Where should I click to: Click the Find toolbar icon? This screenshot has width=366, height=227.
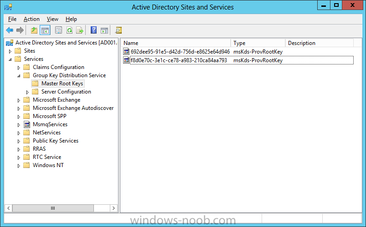[x=119, y=30]
